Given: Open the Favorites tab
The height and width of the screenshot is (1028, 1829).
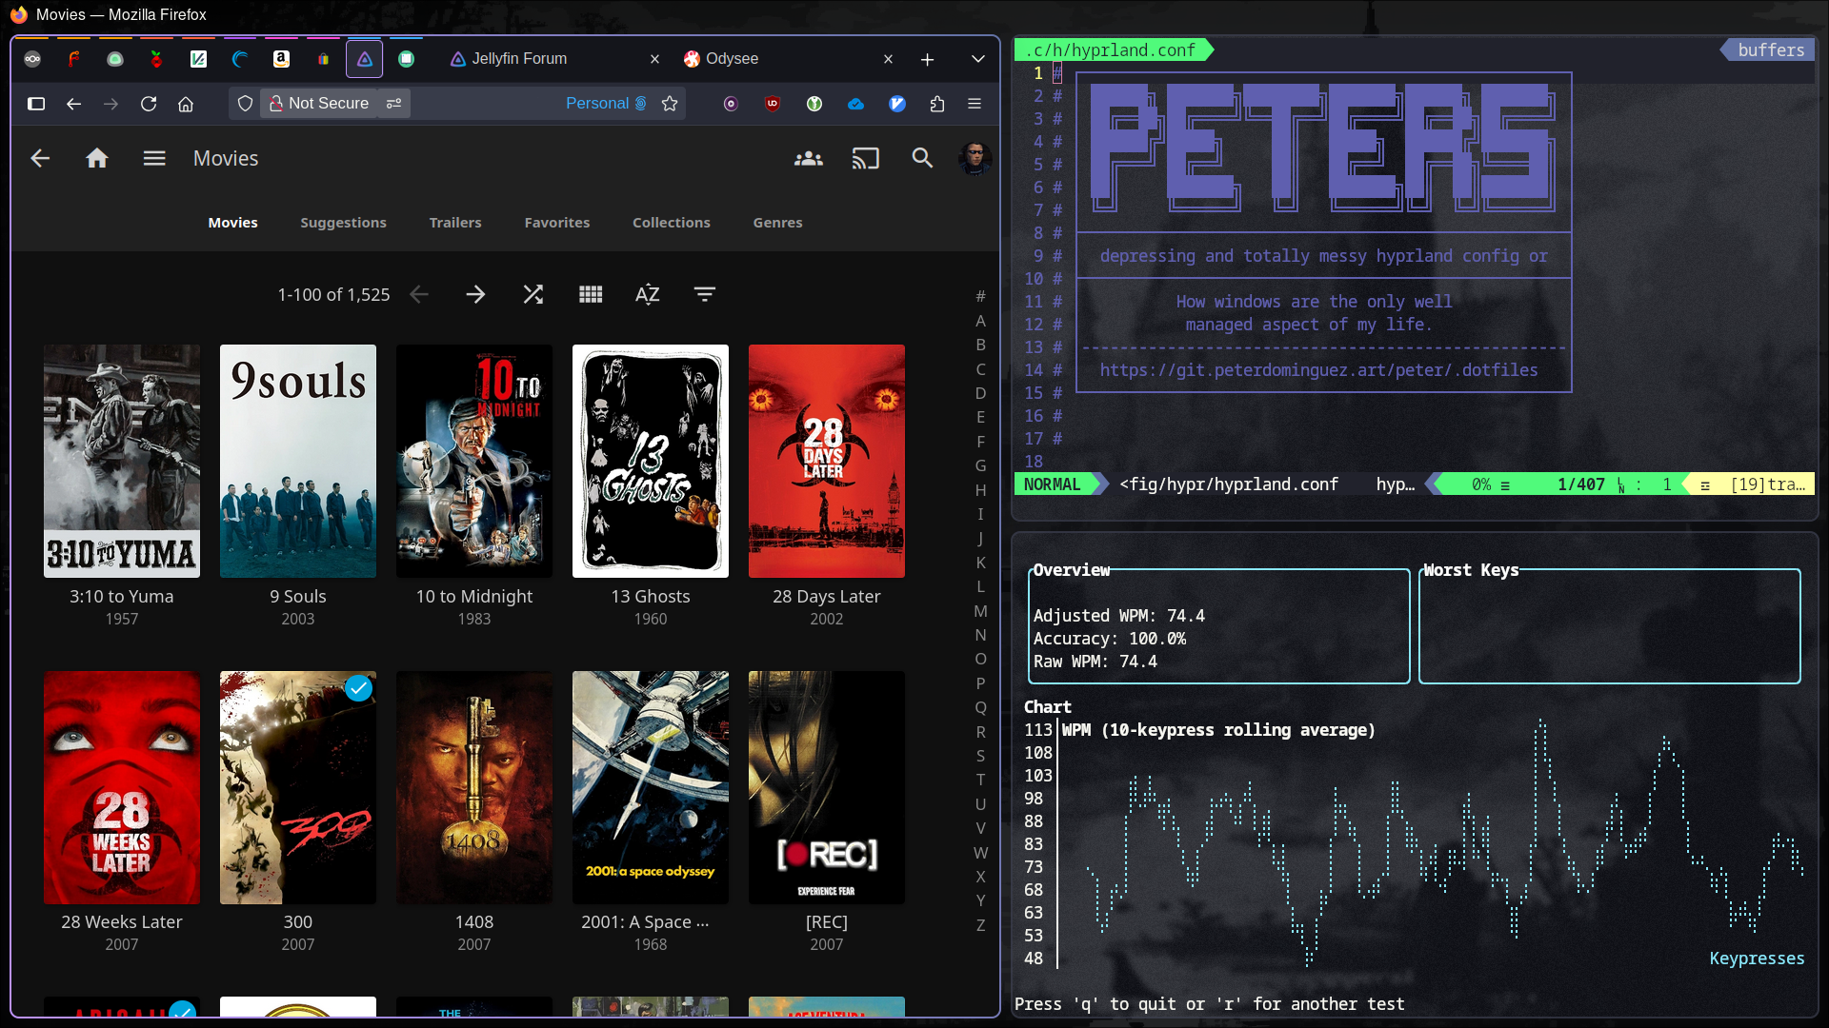Looking at the screenshot, I should (557, 223).
